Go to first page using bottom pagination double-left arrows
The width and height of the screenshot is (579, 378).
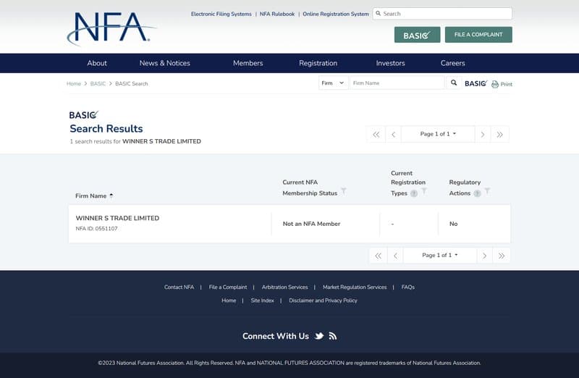[x=378, y=256]
